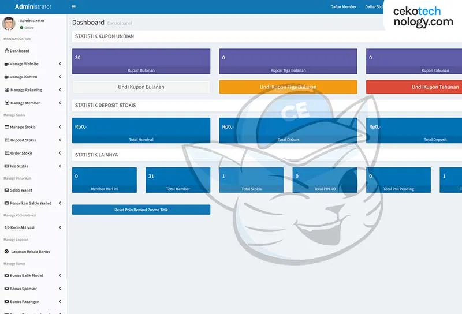Click the Kupon Tiga Bulanan stat card

288,61
